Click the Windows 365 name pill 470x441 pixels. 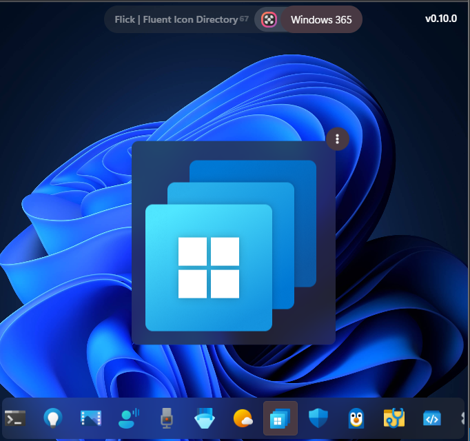321,20
